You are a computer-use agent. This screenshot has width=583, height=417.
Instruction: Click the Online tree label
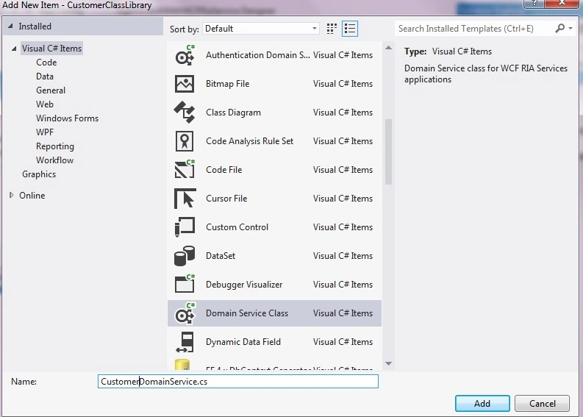32,196
